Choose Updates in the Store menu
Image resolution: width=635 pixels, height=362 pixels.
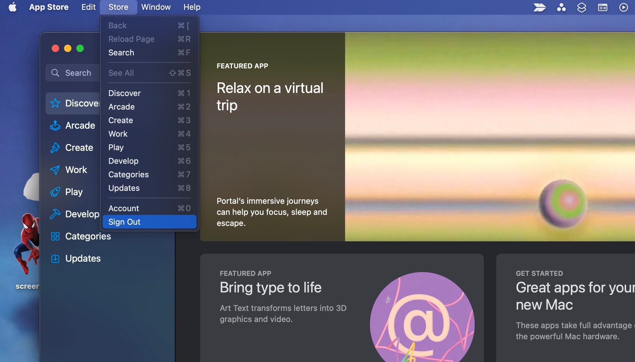pos(150,188)
